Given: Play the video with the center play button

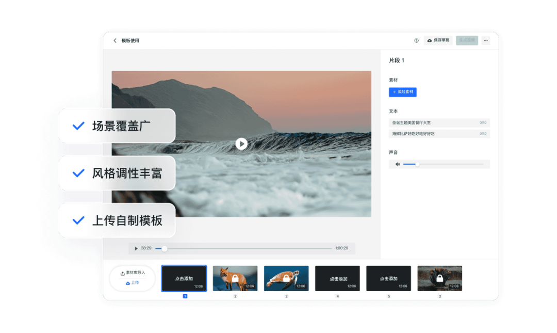Looking at the screenshot, I should pos(241,144).
